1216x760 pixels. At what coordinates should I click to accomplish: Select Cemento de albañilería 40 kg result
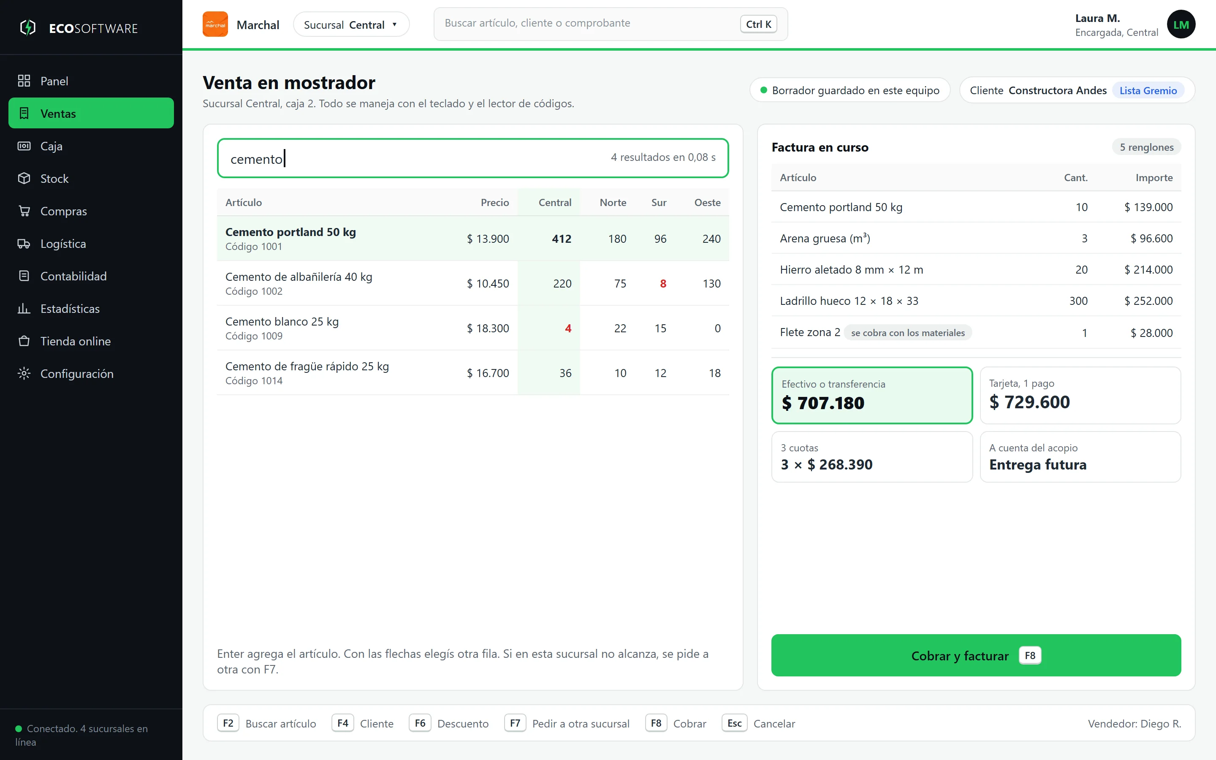pos(473,283)
